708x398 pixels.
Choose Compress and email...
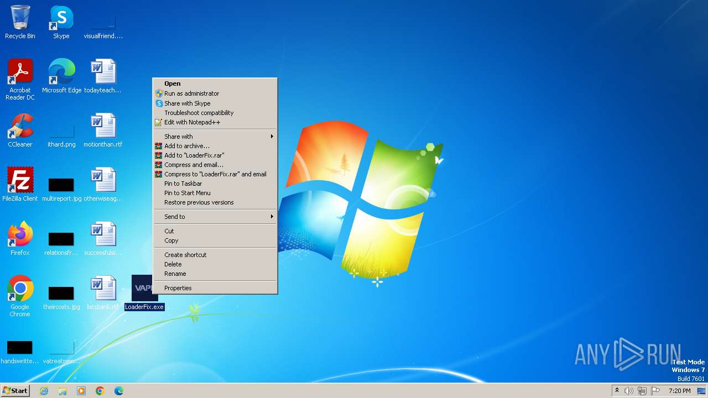pyautogui.click(x=215, y=165)
